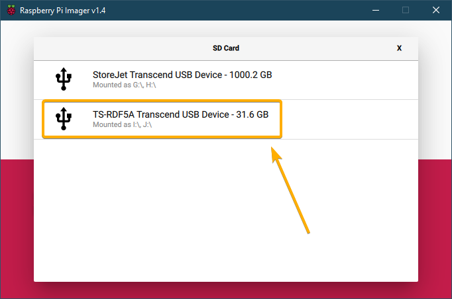452x299 pixels.
Task: Click blank dialog header left of "SD Card"
Action: coord(119,48)
